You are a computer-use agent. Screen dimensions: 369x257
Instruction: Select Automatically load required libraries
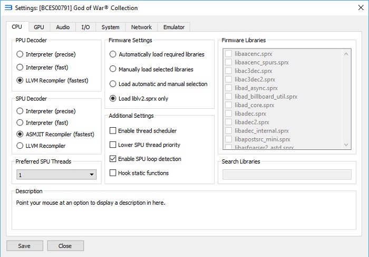coord(113,54)
